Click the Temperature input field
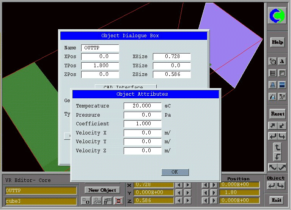The width and height of the screenshot is (291, 210). [x=143, y=106]
